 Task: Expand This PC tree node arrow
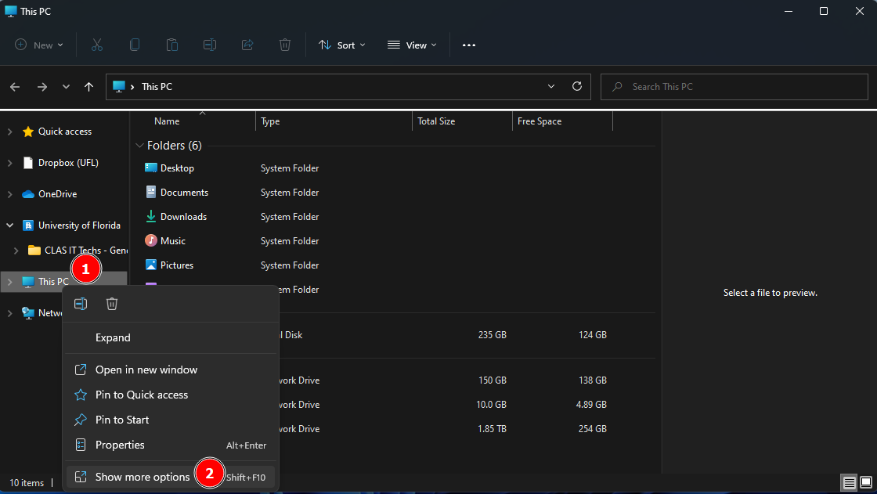(x=9, y=281)
